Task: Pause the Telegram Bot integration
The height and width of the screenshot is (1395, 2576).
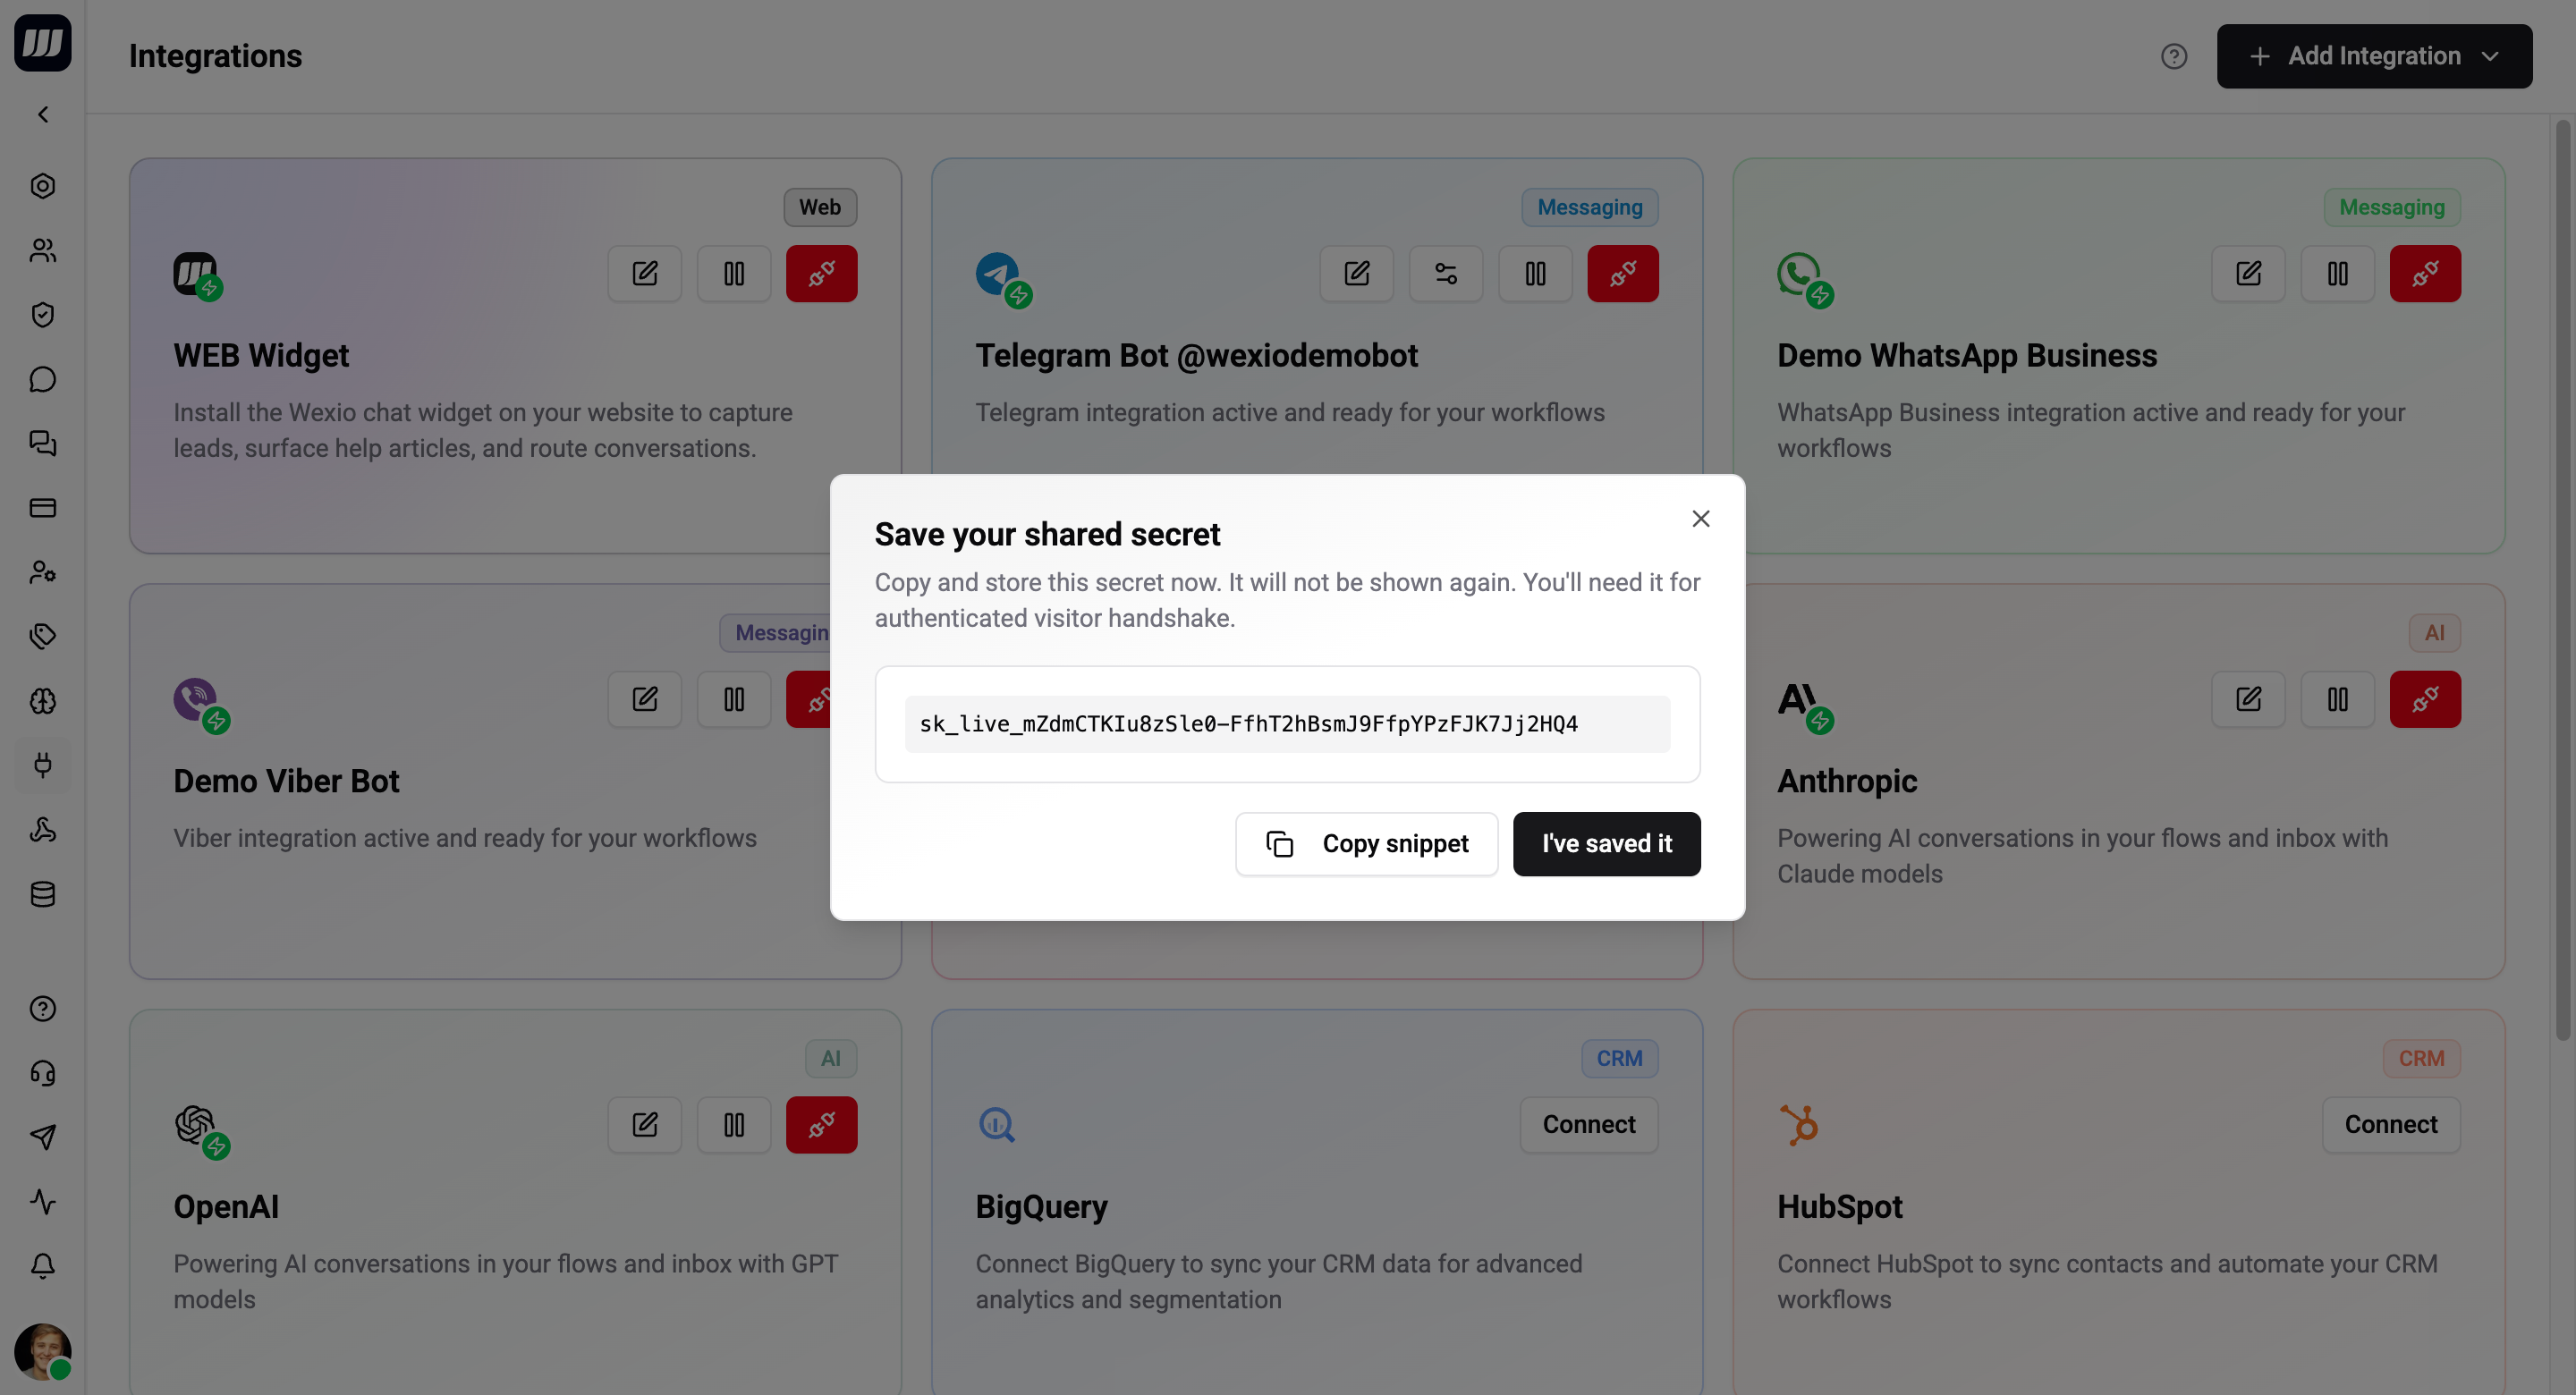Action: click(1535, 273)
